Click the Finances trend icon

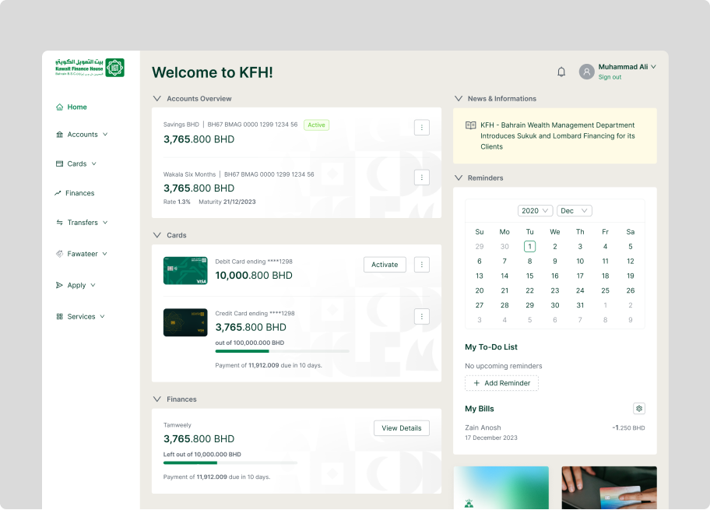pos(58,193)
